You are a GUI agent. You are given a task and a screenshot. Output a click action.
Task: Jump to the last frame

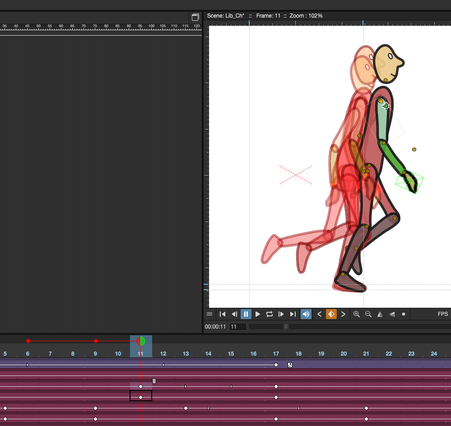point(293,314)
